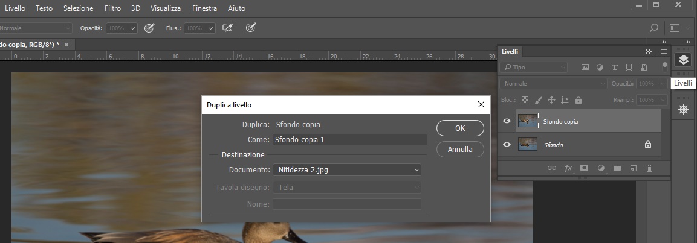Toggle pressure for opacity icon
Viewport: 697px width, 243px height.
tap(149, 28)
